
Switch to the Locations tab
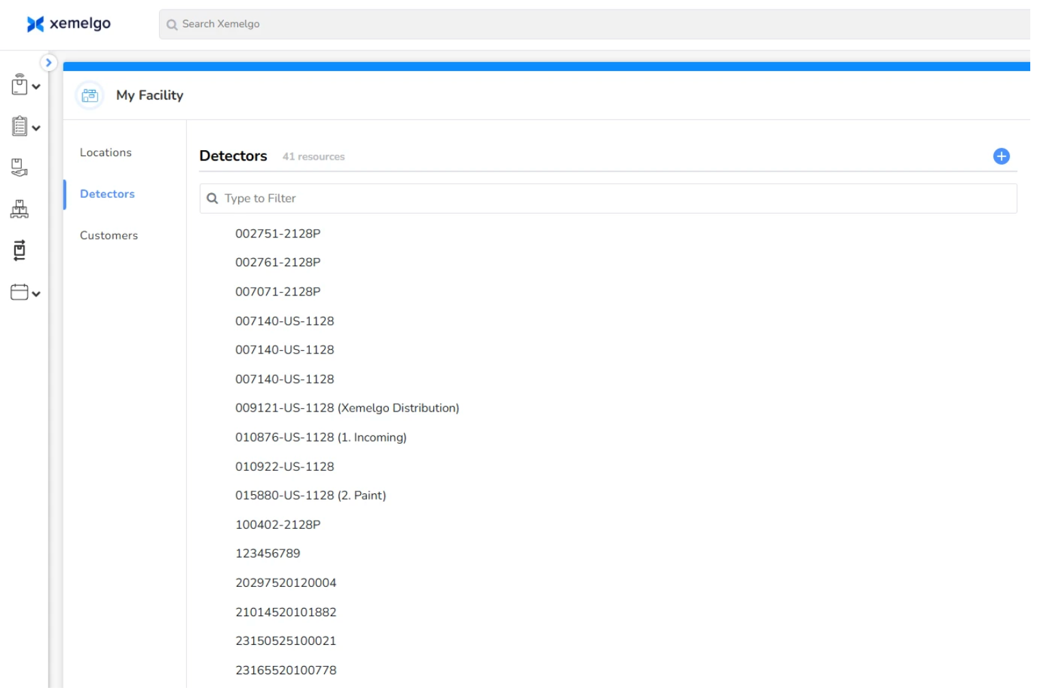click(106, 153)
